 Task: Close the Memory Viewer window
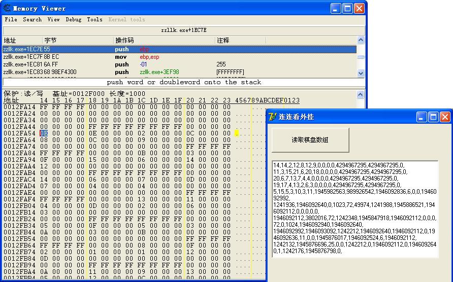tap(359, 9)
